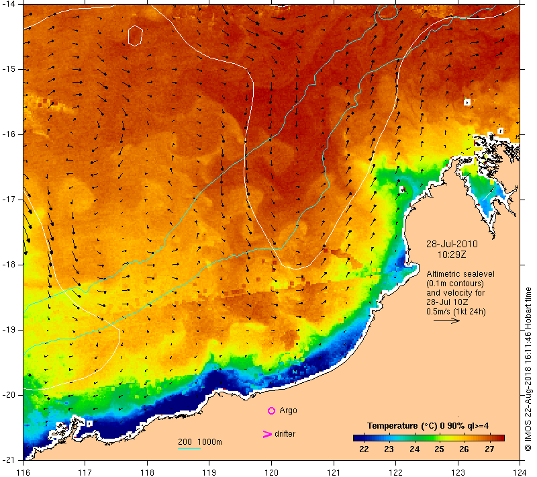Image resolution: width=537 pixels, height=477 pixels.
Task: Click the 0.5m/s velocity scale arrow
Action: coord(446,320)
